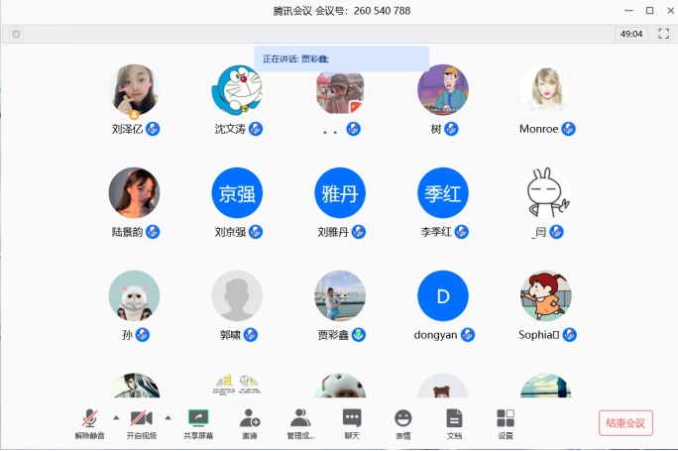Image resolution: width=678 pixels, height=451 pixels.
Task: Enter fullscreen with the top-right expand icon
Action: tap(664, 34)
